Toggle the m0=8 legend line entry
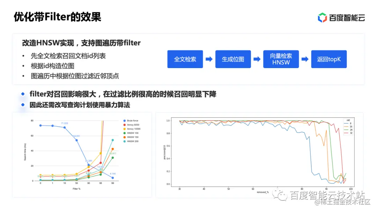The image size is (377, 212). 346,123
